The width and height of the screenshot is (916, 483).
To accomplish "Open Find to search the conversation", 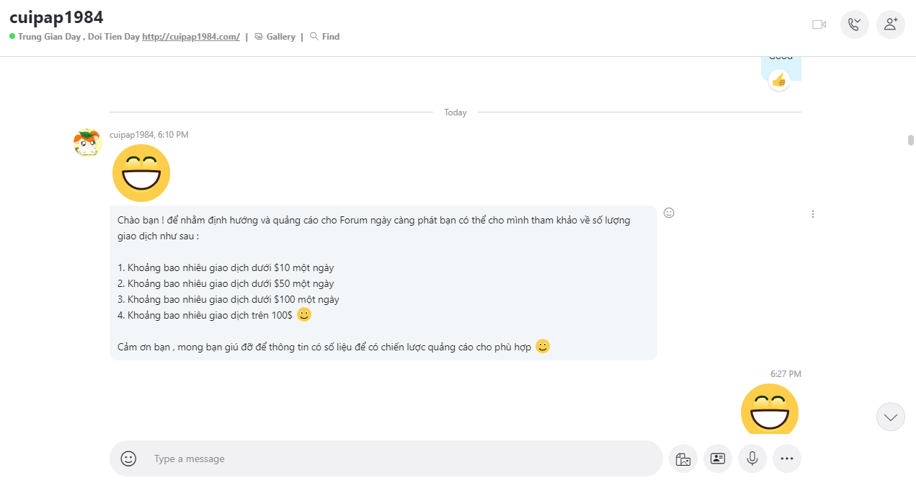I will [325, 37].
